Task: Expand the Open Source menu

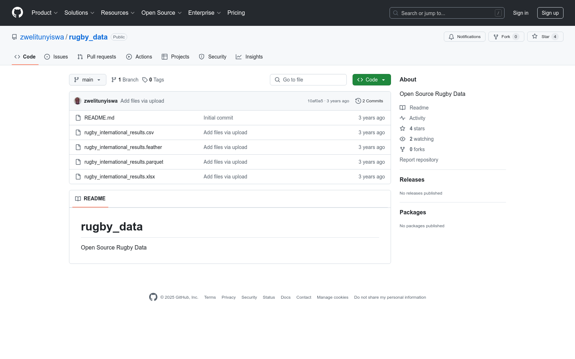Action: 162,13
